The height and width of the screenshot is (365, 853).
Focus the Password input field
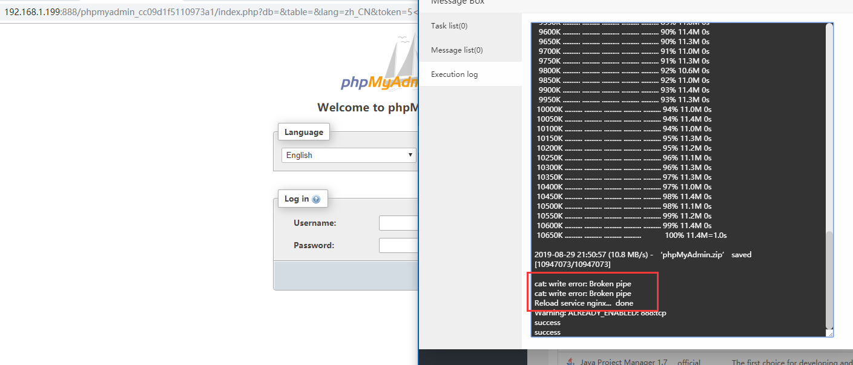pos(398,245)
